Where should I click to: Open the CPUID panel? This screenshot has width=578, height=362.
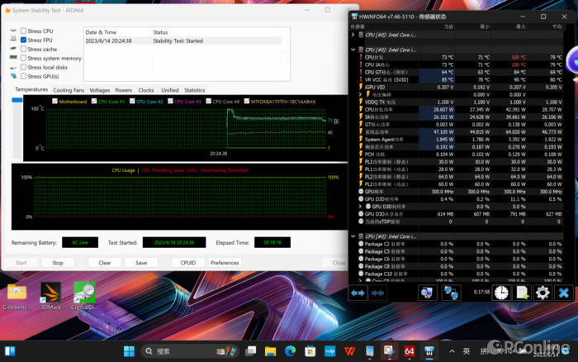point(188,263)
